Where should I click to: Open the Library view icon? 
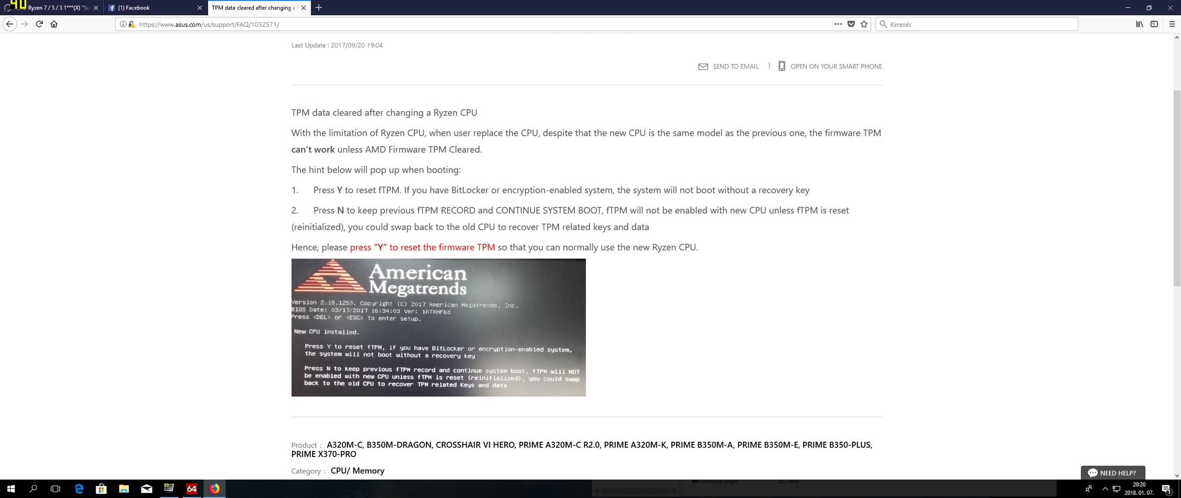point(1139,24)
